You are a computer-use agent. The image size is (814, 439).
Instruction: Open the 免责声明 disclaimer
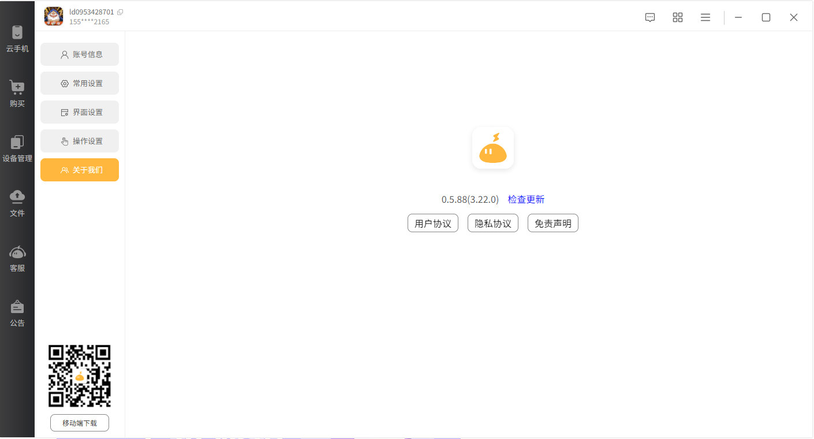[553, 223]
